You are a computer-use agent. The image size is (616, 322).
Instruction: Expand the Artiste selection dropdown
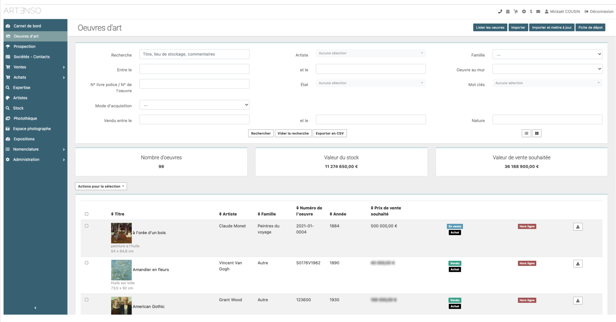[x=370, y=53]
